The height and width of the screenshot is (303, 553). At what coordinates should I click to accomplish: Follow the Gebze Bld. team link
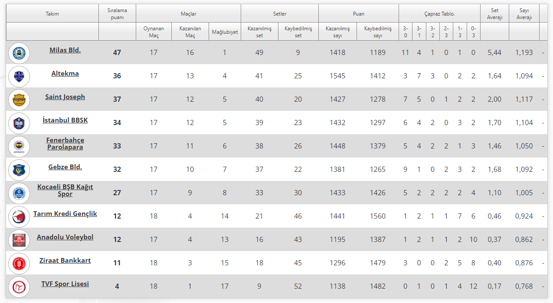(x=65, y=167)
